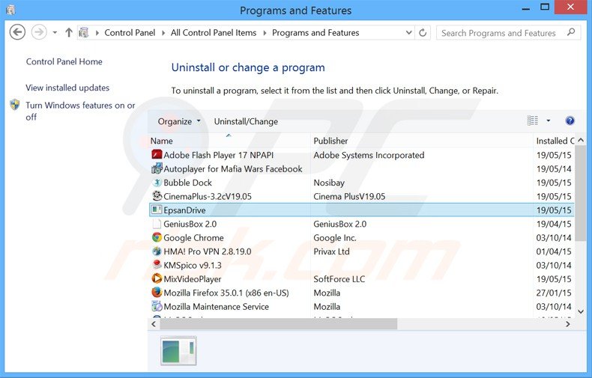
Task: Click Privax Ltd publisher cell
Action: coord(331,252)
